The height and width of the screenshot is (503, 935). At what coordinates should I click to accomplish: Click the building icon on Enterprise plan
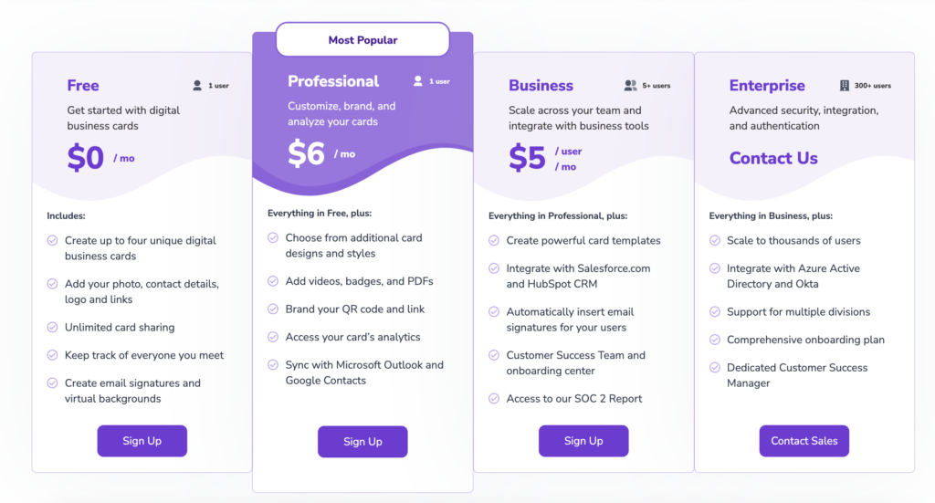click(845, 86)
